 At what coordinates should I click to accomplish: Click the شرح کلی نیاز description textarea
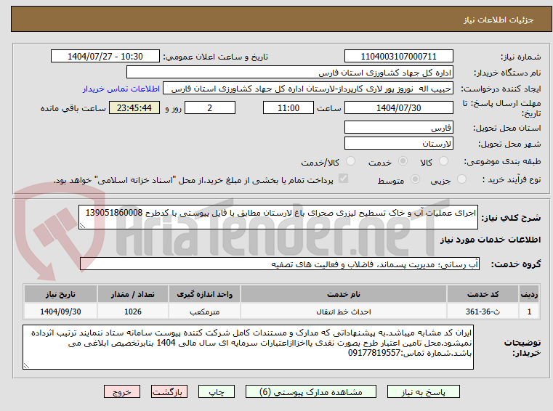click(x=278, y=217)
